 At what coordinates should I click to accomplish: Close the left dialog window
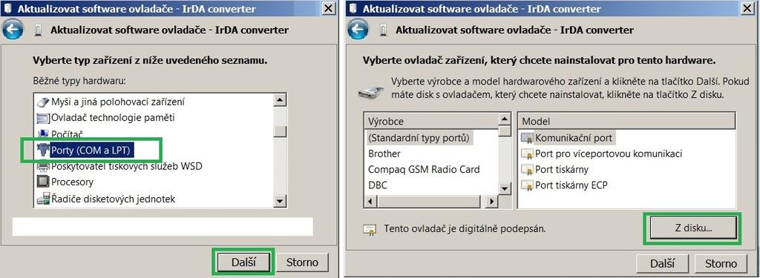tap(329, 8)
